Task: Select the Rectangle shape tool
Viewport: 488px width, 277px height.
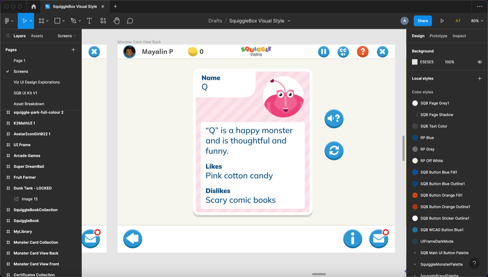Action: click(57, 21)
